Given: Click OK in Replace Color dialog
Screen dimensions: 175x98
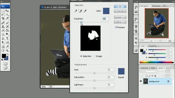Looking at the screenshot, I should tap(120, 7).
